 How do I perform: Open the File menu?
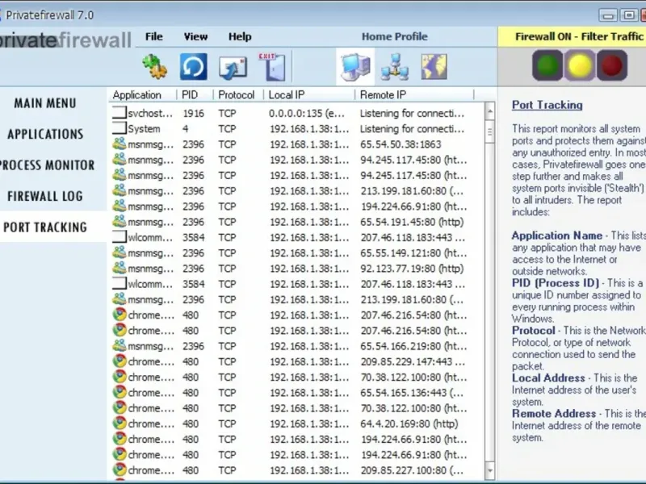(x=153, y=36)
